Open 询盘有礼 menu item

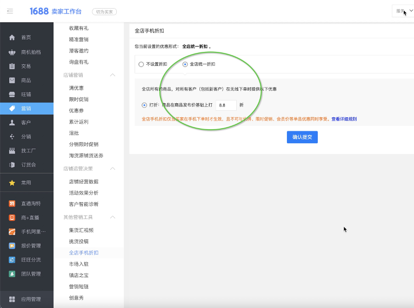79,62
